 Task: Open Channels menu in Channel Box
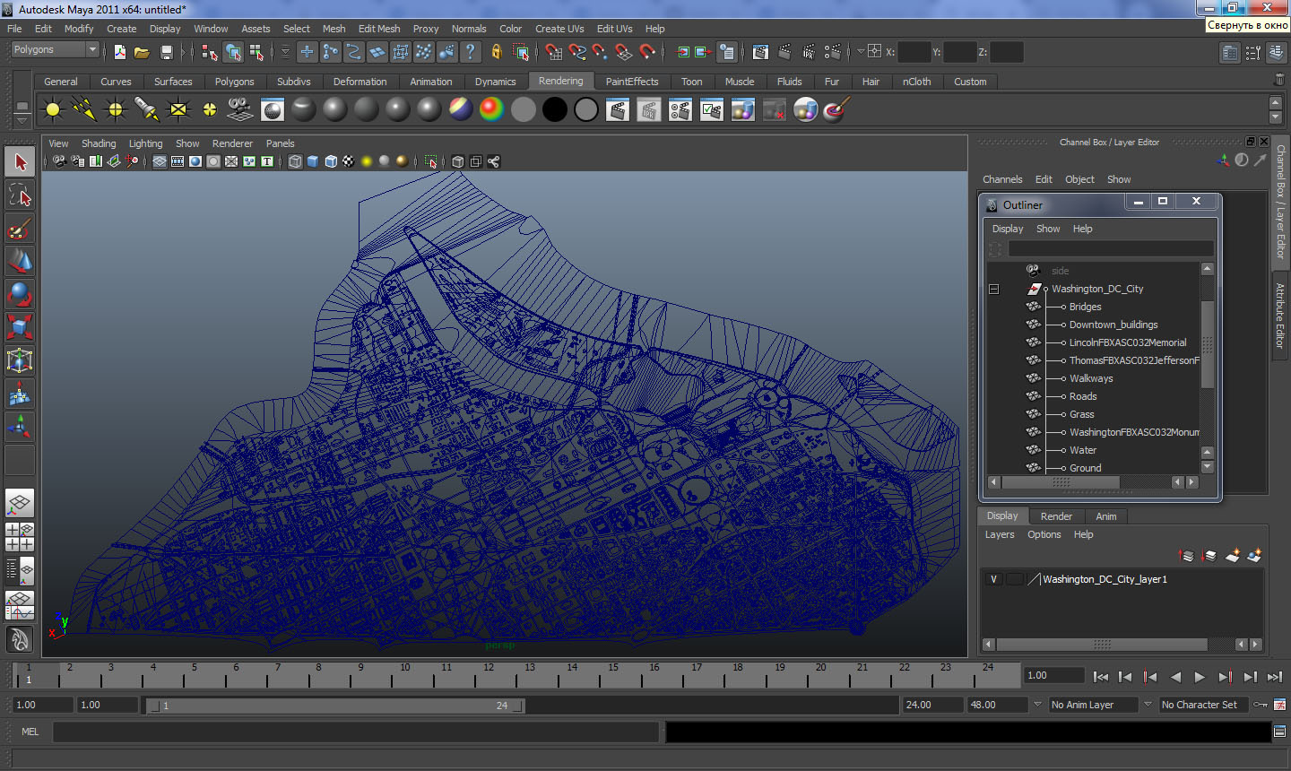pos(1002,179)
